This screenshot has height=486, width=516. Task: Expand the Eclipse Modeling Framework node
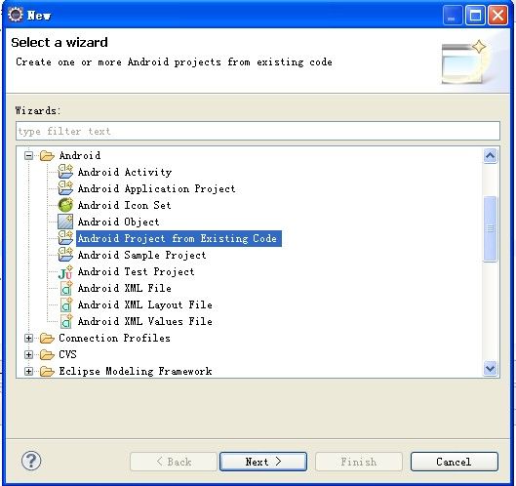[x=29, y=371]
